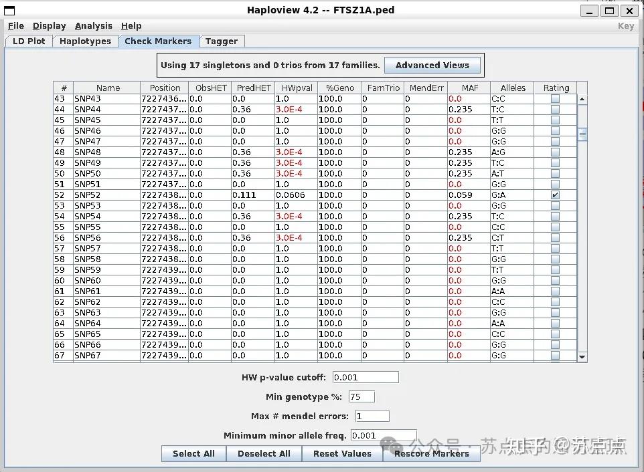
Task: Click the Min genotype % field
Action: 361,396
